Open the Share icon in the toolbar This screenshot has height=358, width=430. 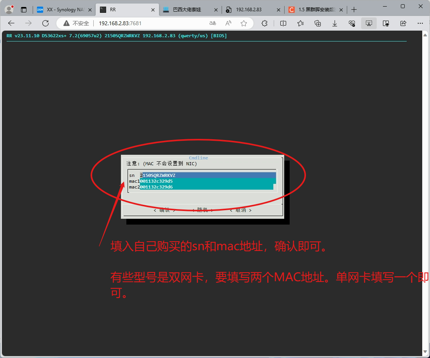click(403, 23)
